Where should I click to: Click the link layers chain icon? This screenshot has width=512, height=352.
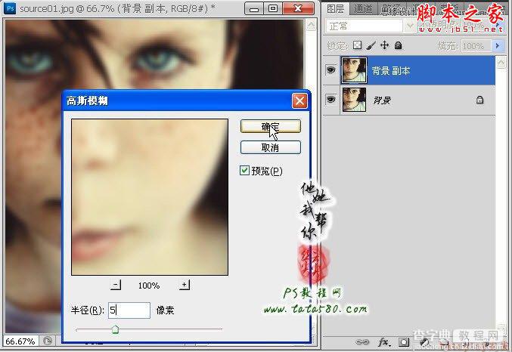click(362, 342)
